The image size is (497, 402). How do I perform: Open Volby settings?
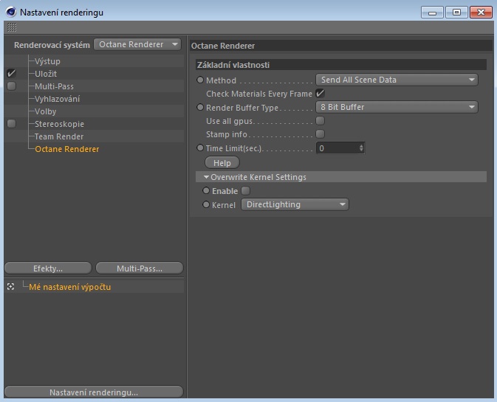pos(46,111)
